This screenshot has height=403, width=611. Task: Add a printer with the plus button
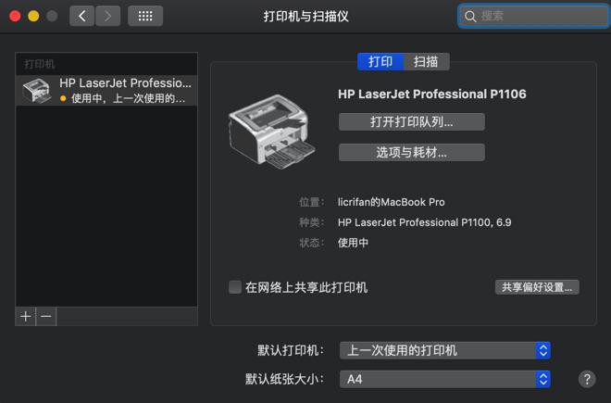pos(26,316)
